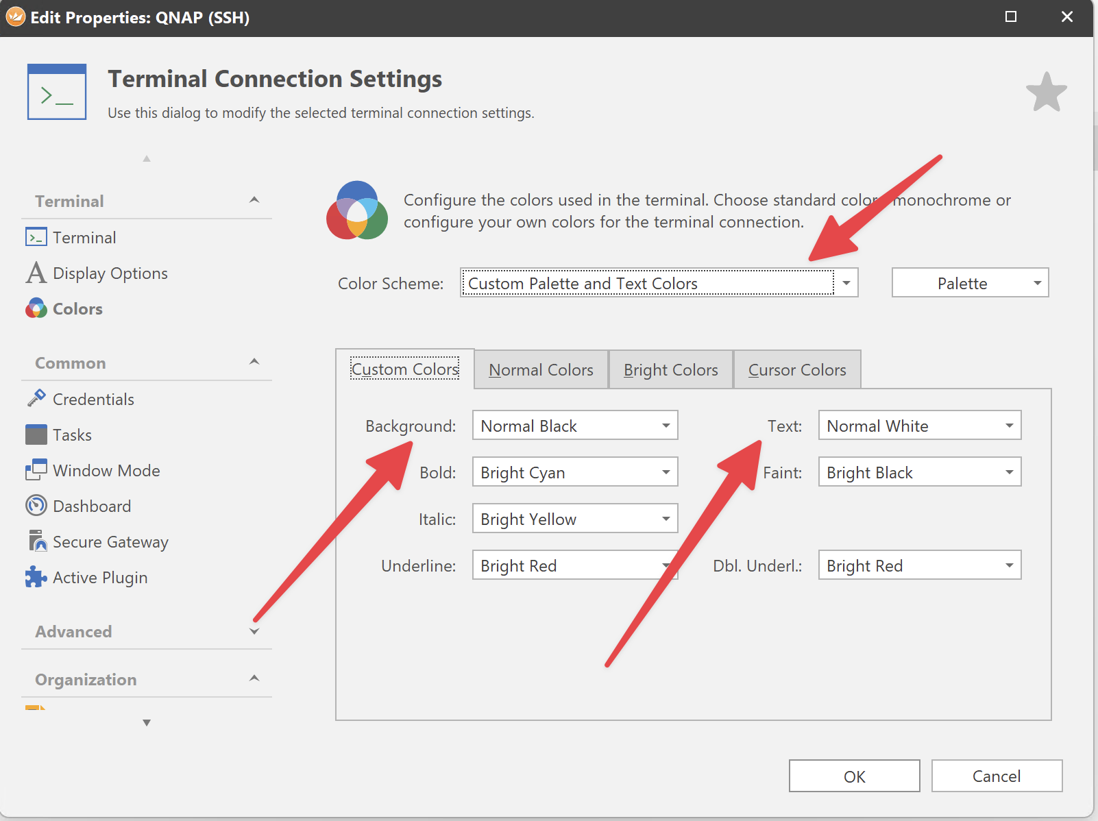Expand the Advanced section
The width and height of the screenshot is (1098, 821).
[x=254, y=631]
